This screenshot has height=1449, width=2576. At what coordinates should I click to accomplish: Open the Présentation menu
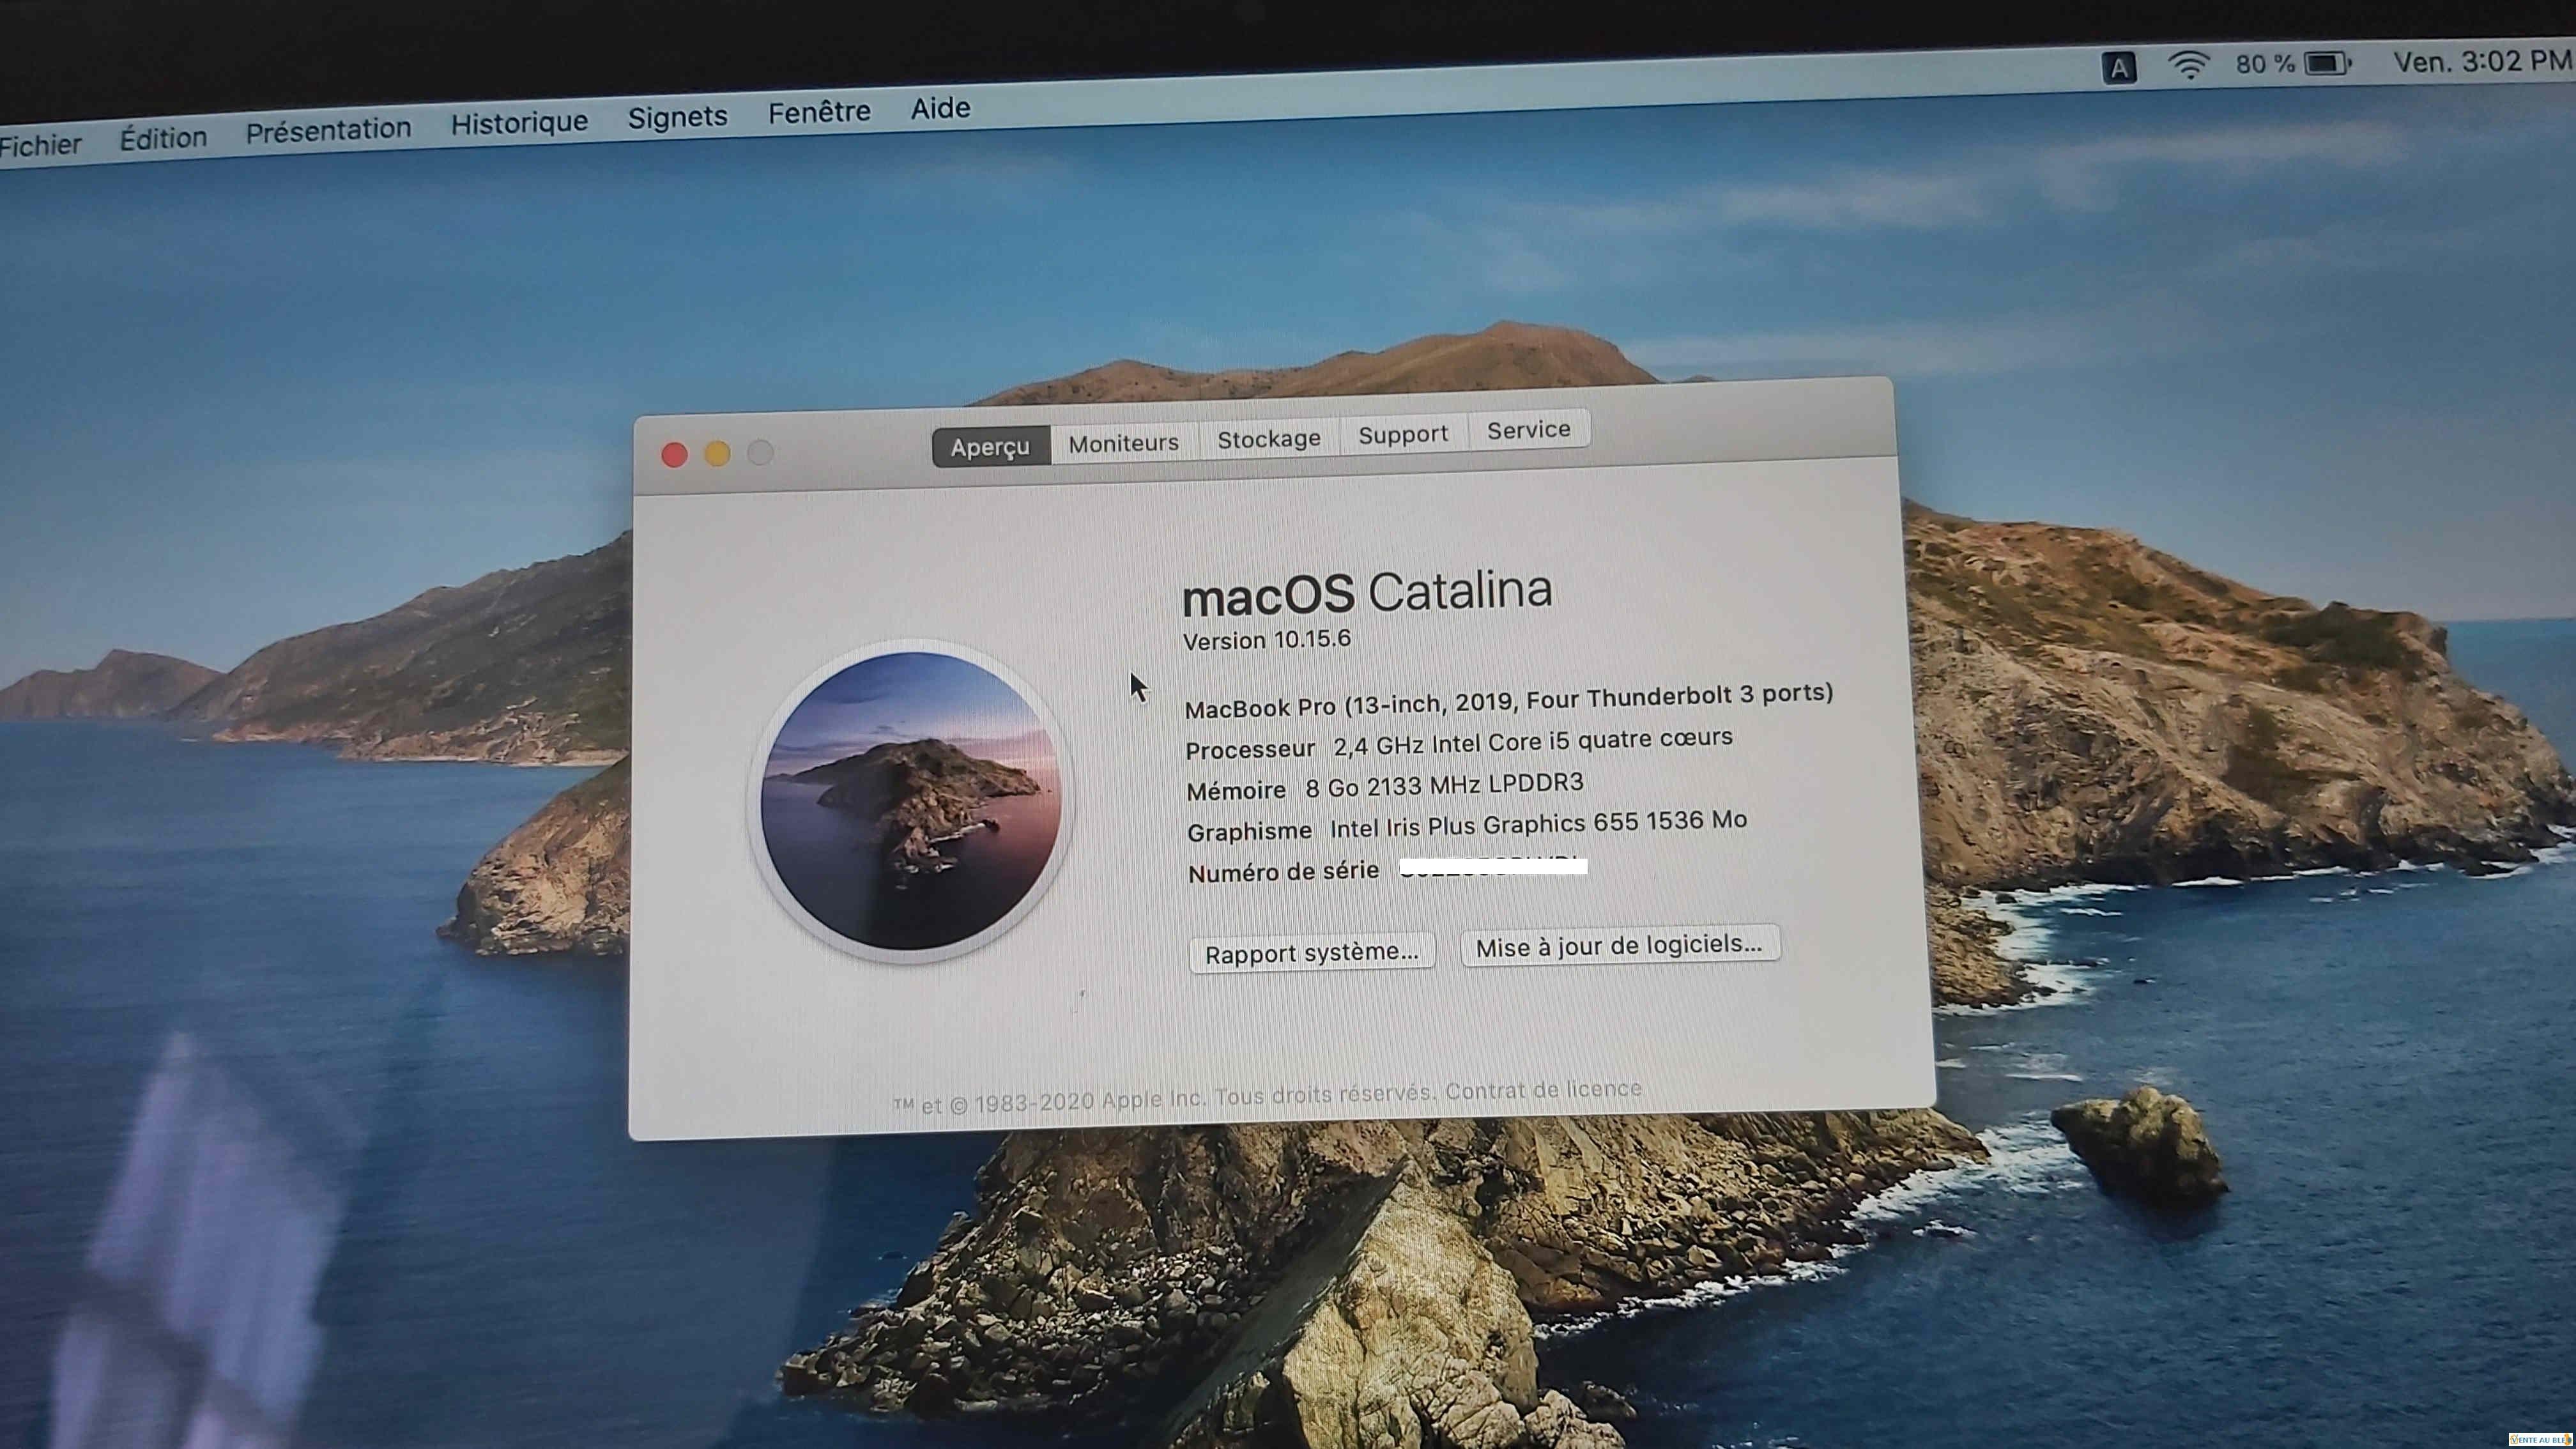[328, 131]
